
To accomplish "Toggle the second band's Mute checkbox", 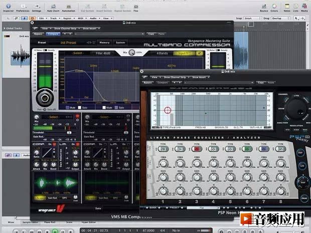I will [104, 108].
